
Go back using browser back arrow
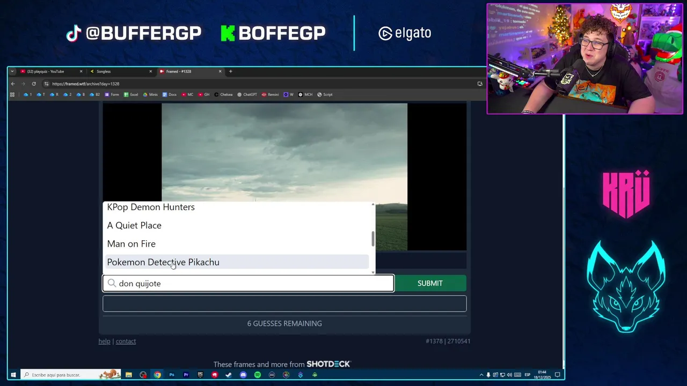pyautogui.click(x=13, y=84)
